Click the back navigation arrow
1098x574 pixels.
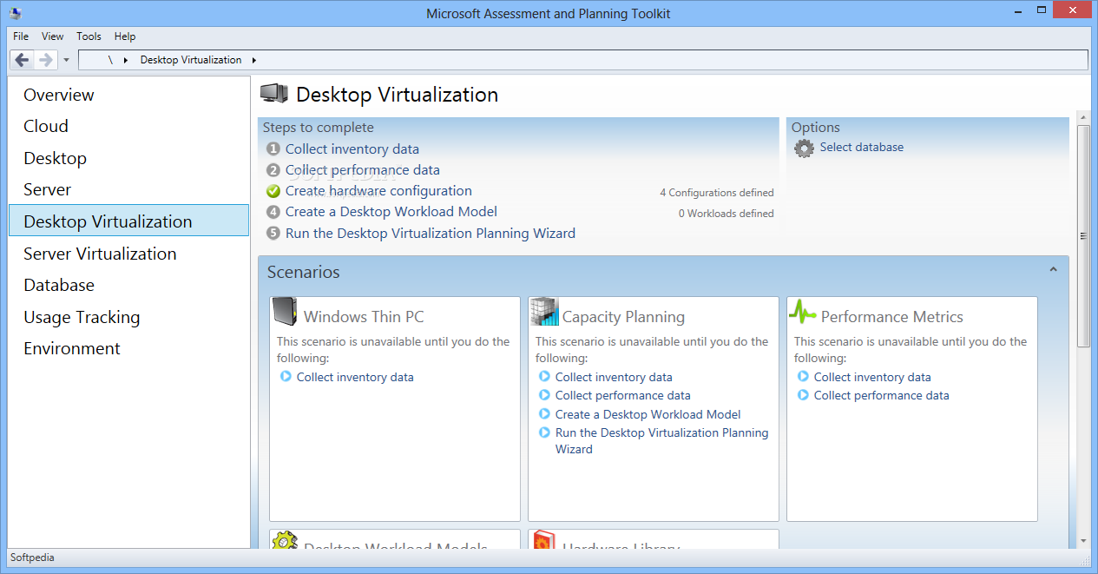(x=23, y=60)
